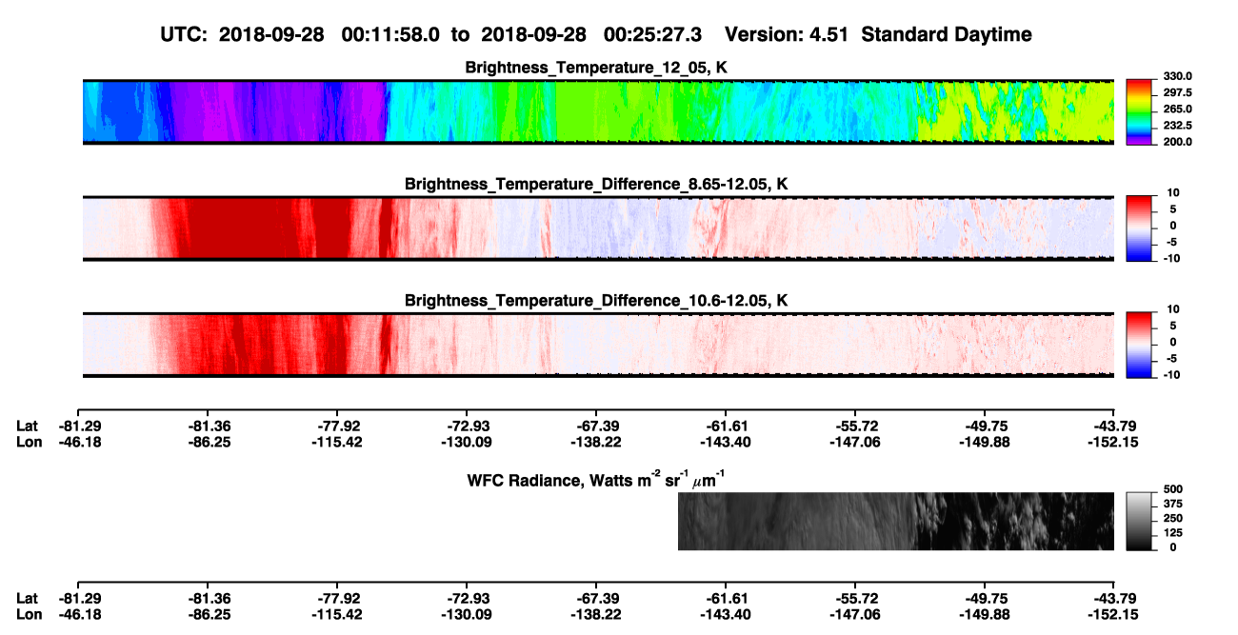Click latitude "-72.93" on the axis above WFC title
The image size is (1238, 635).
tap(466, 427)
